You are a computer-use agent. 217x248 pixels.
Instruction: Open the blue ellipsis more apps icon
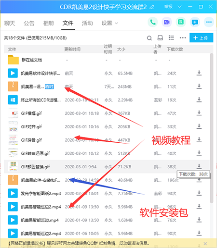tap(209, 22)
